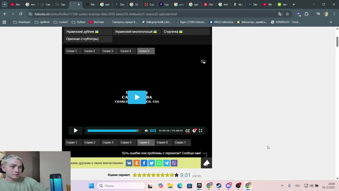The image size is (339, 191).
Task: Open picture-in-picture icon at the player's top right
Action: point(203,62)
